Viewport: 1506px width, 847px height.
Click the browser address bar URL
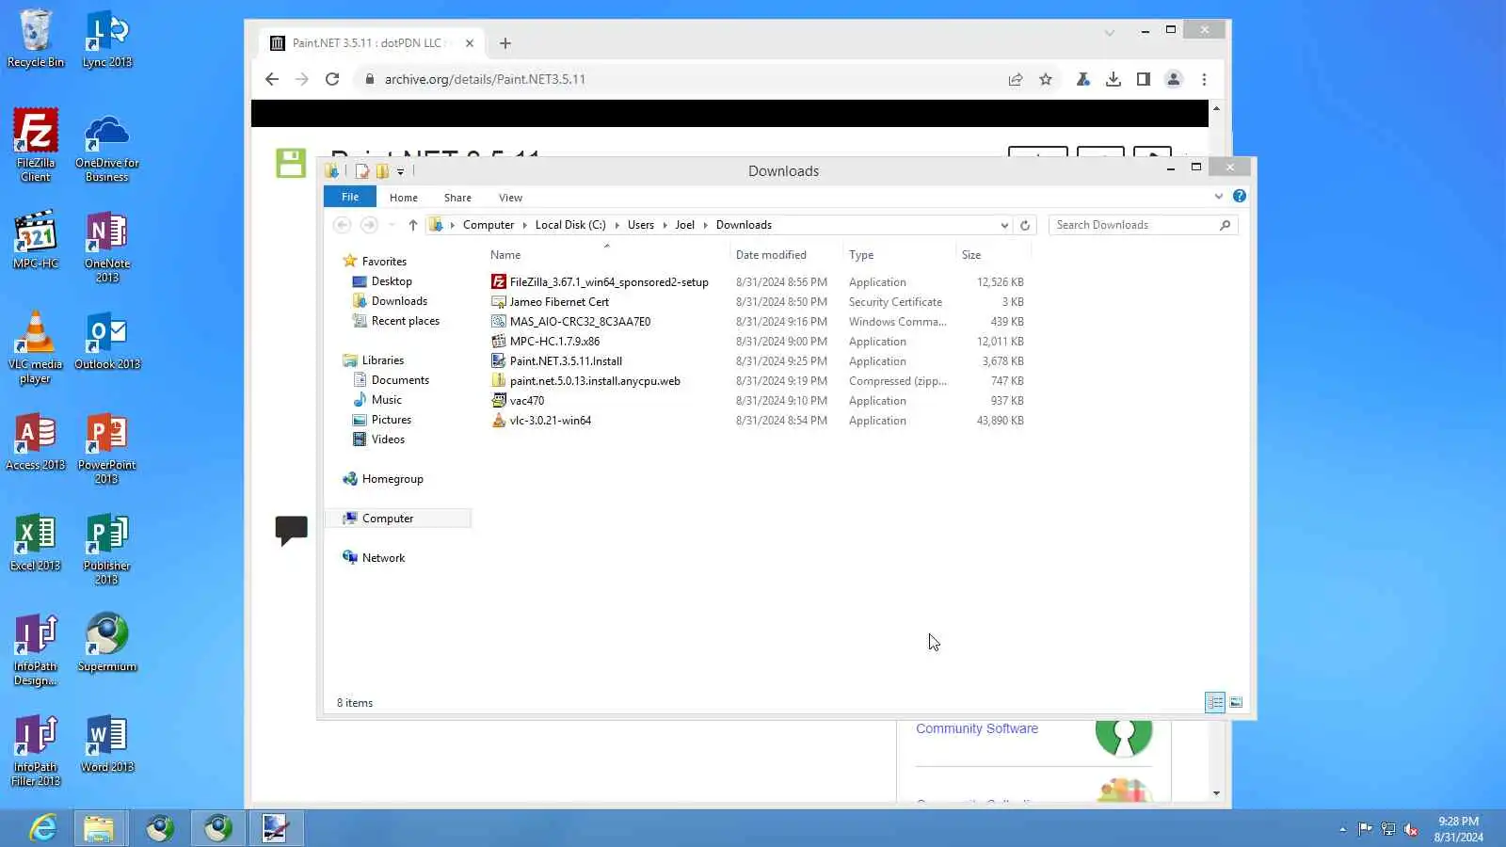pos(485,79)
